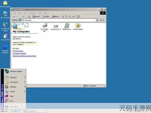Click the Undo toolbar icon

pos(73,17)
